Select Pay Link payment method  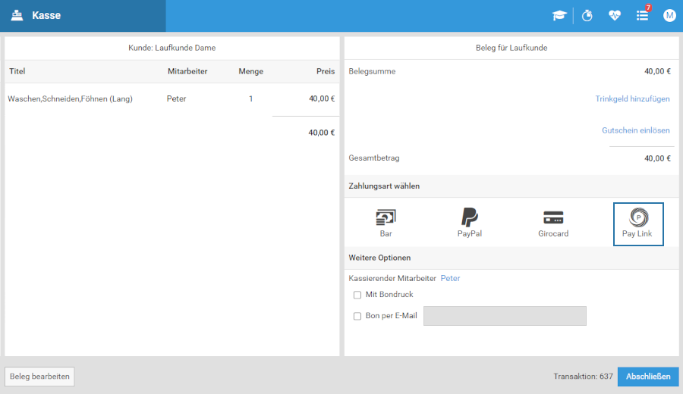coord(638,224)
